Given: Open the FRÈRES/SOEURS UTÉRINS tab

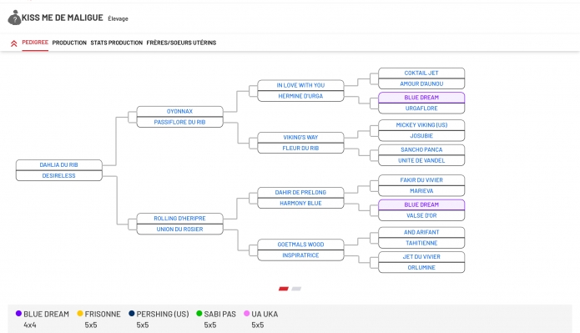Looking at the screenshot, I should coord(181,43).
